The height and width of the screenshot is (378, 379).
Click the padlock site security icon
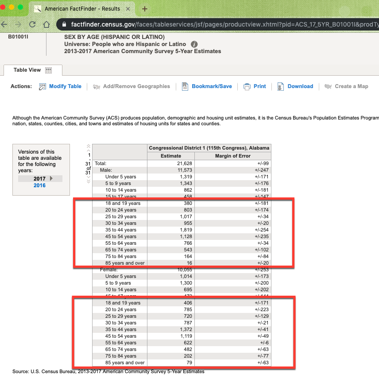point(64,24)
